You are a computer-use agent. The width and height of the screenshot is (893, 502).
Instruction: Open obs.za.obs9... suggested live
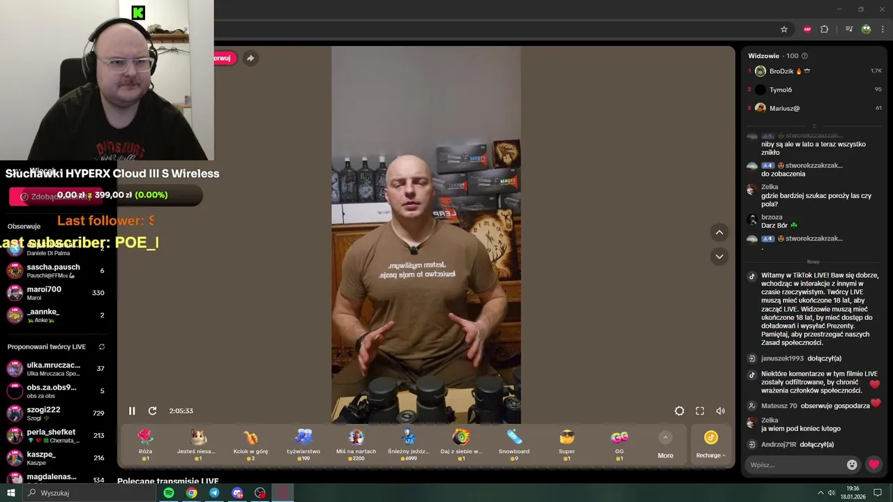click(x=57, y=390)
